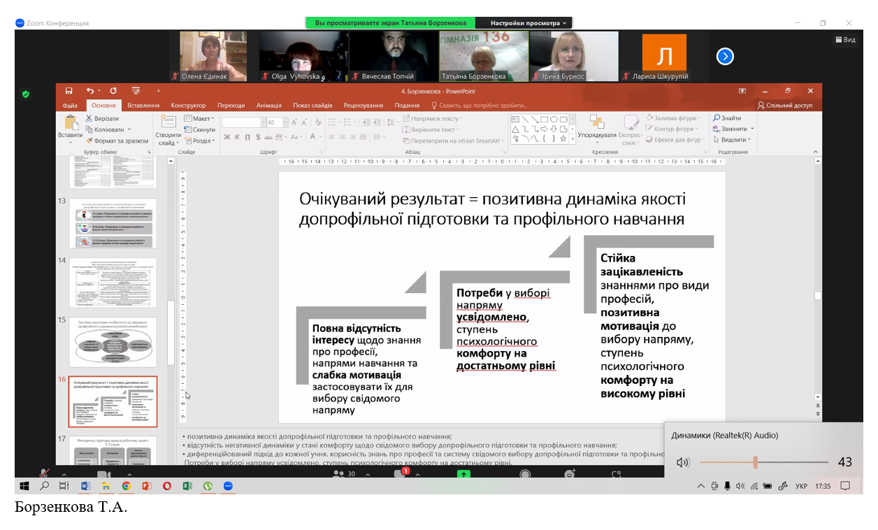Viewport: 878px width, 530px height.
Task: Toggle italic formatting К
Action: tap(237, 137)
